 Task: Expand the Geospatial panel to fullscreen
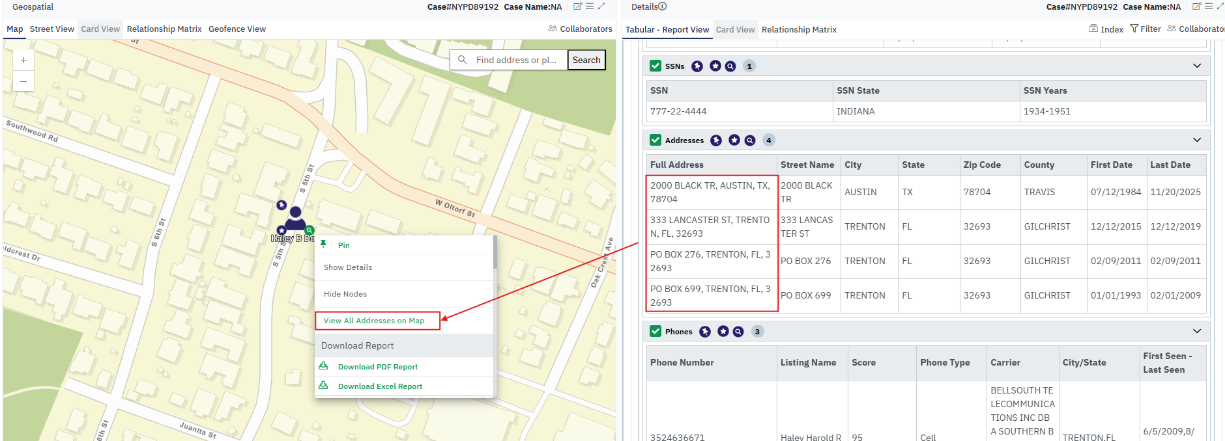tap(601, 7)
